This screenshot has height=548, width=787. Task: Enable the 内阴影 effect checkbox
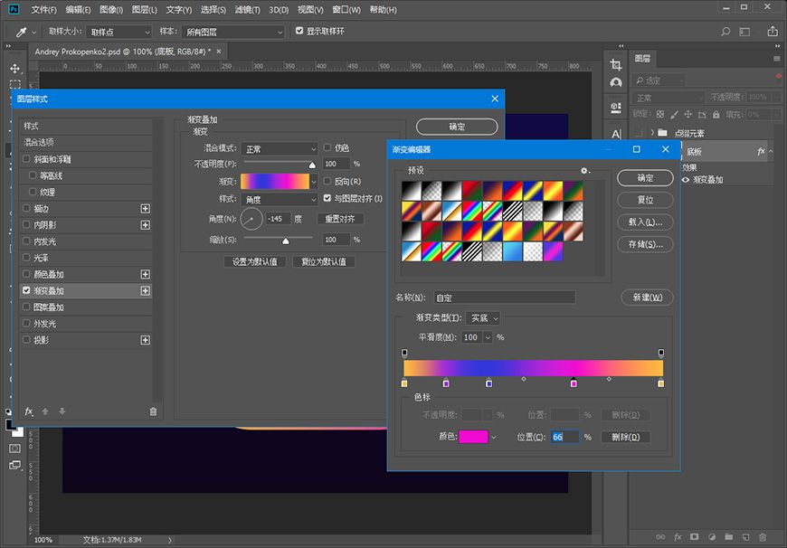click(26, 225)
